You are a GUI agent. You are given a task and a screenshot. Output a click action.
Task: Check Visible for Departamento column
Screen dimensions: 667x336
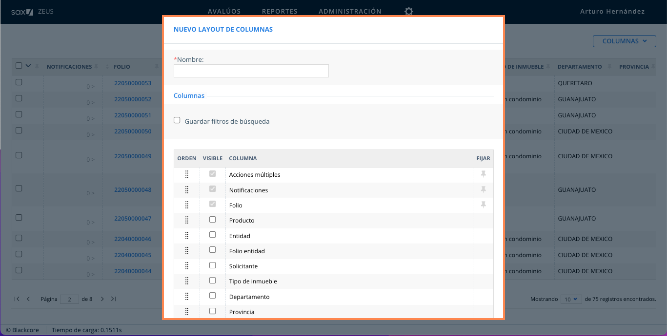click(212, 296)
